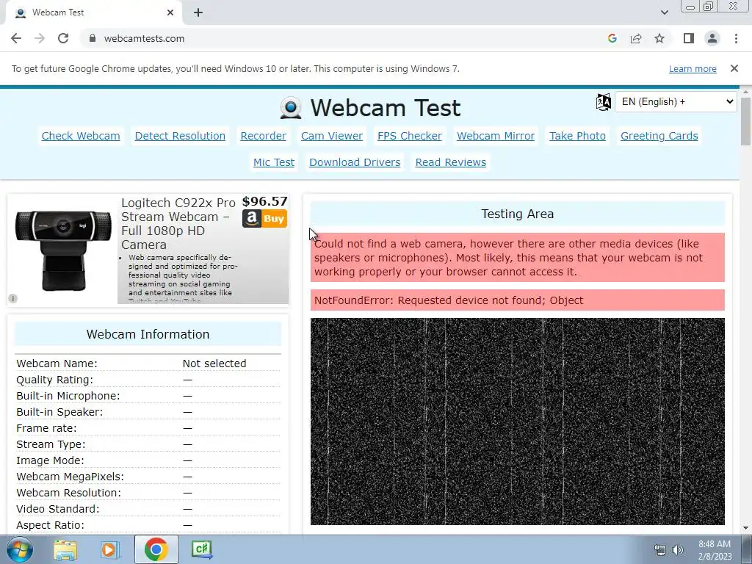Open a new tab with the plus button
Viewport: 752px width, 564px height.
pos(198,12)
